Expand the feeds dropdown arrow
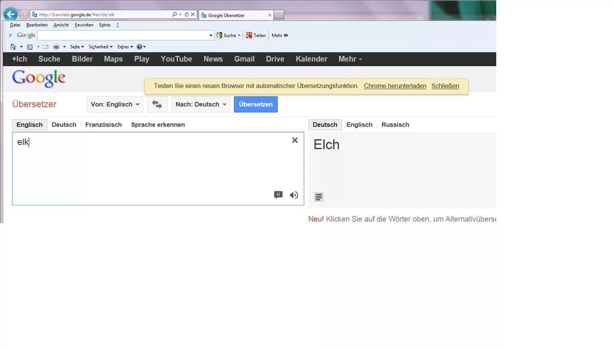The width and height of the screenshot is (613, 350). (38, 47)
